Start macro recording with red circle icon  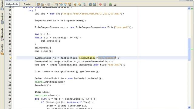(100, 4)
